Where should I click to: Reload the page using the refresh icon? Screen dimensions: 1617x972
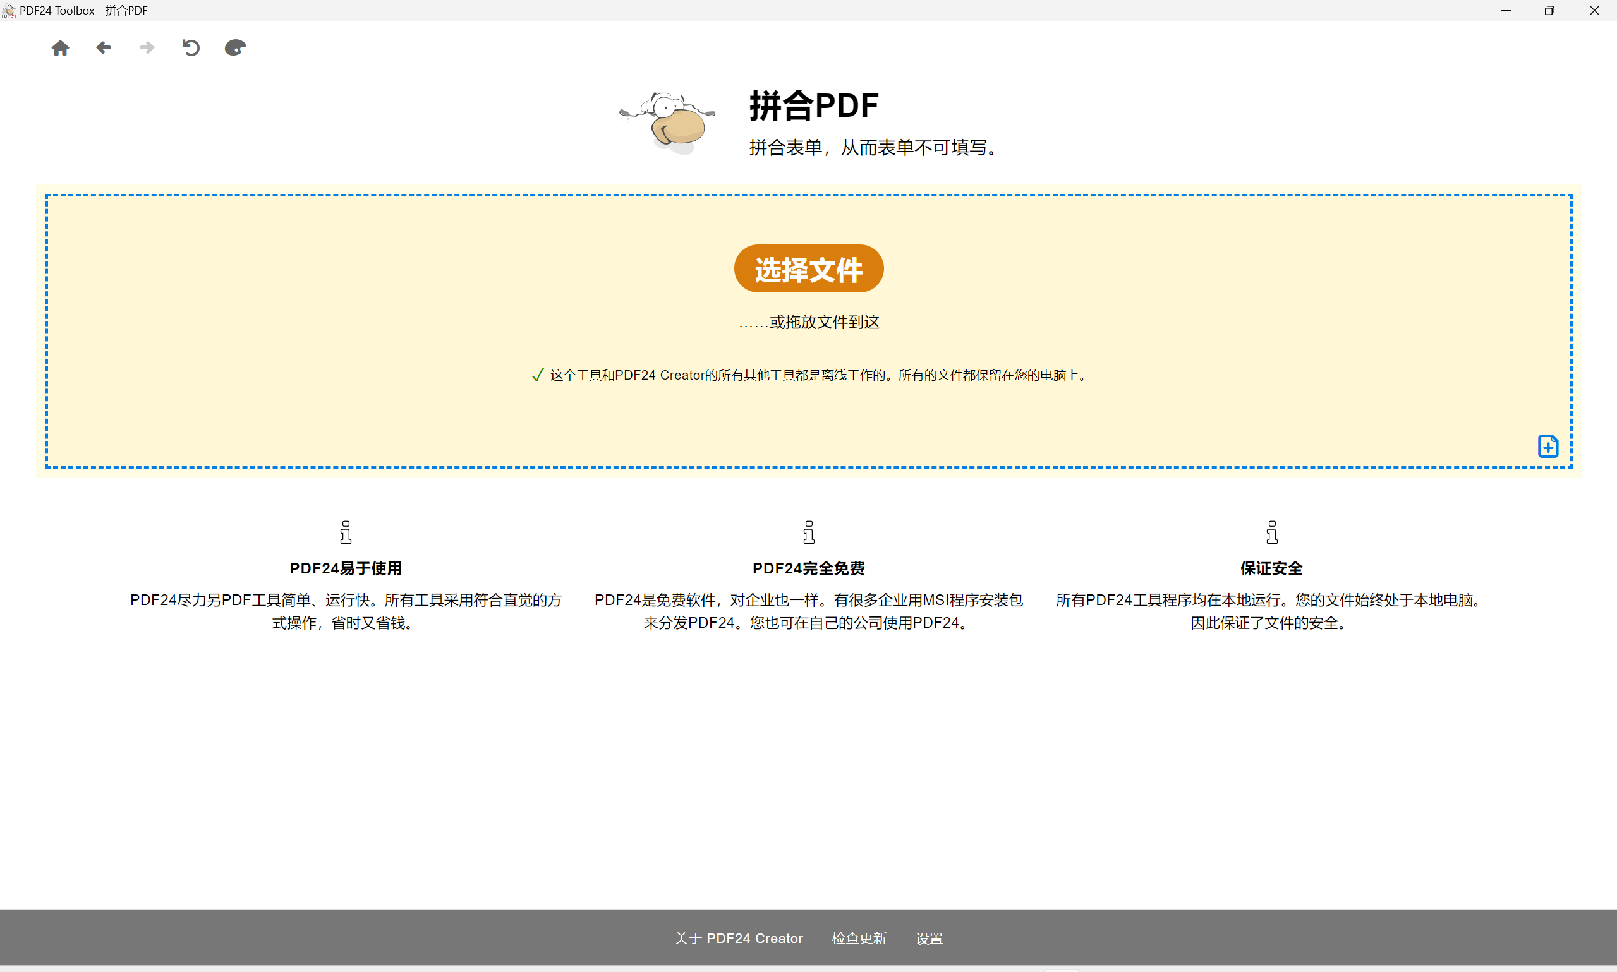[x=191, y=48]
